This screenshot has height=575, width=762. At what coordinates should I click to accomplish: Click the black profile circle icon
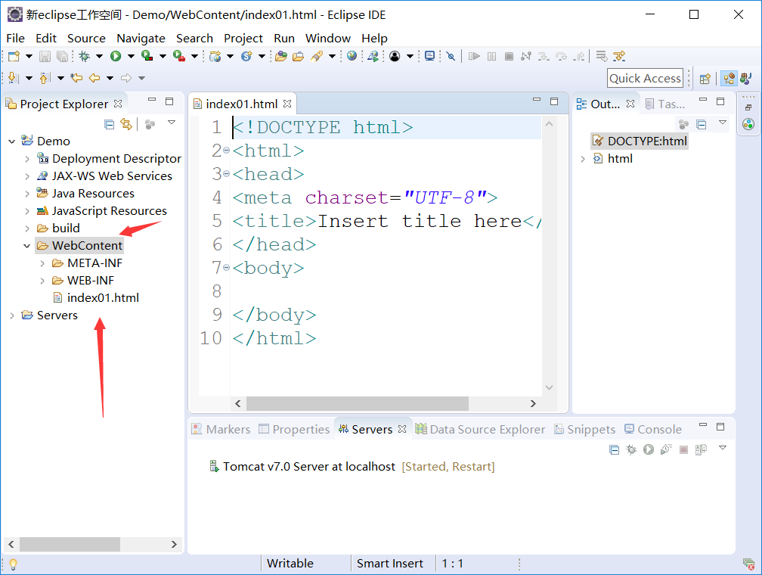[x=395, y=57]
